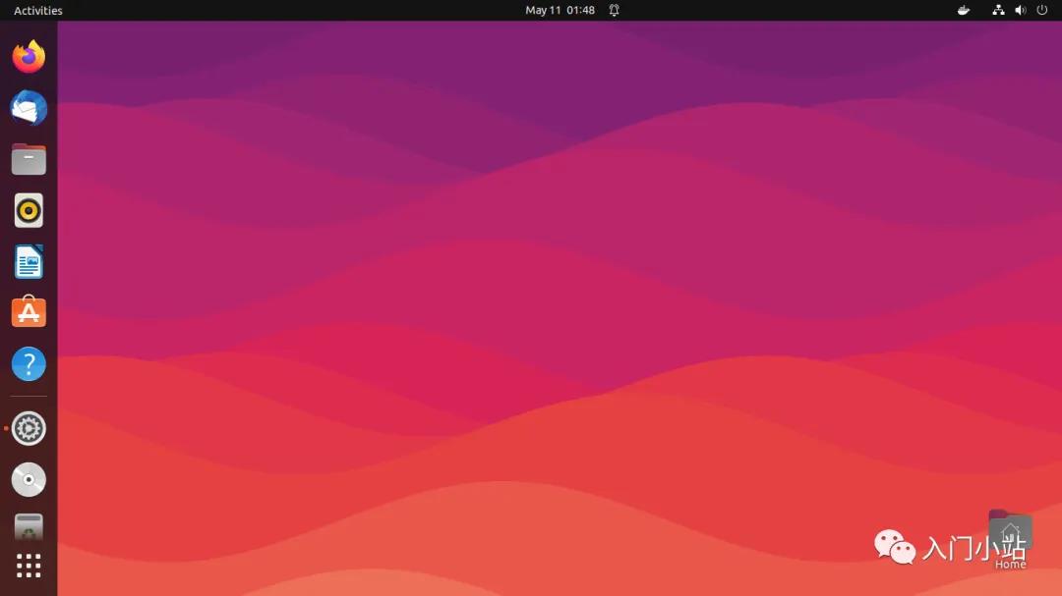Click the notification bell in top bar
The width and height of the screenshot is (1062, 596).
615,11
